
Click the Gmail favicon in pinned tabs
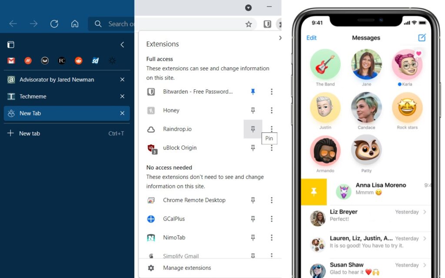tap(11, 61)
